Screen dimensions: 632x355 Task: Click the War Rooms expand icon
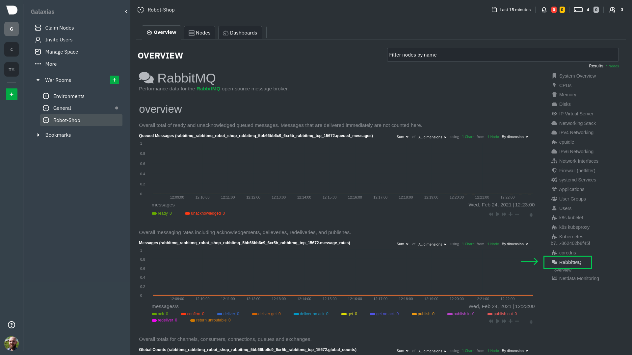pos(38,80)
